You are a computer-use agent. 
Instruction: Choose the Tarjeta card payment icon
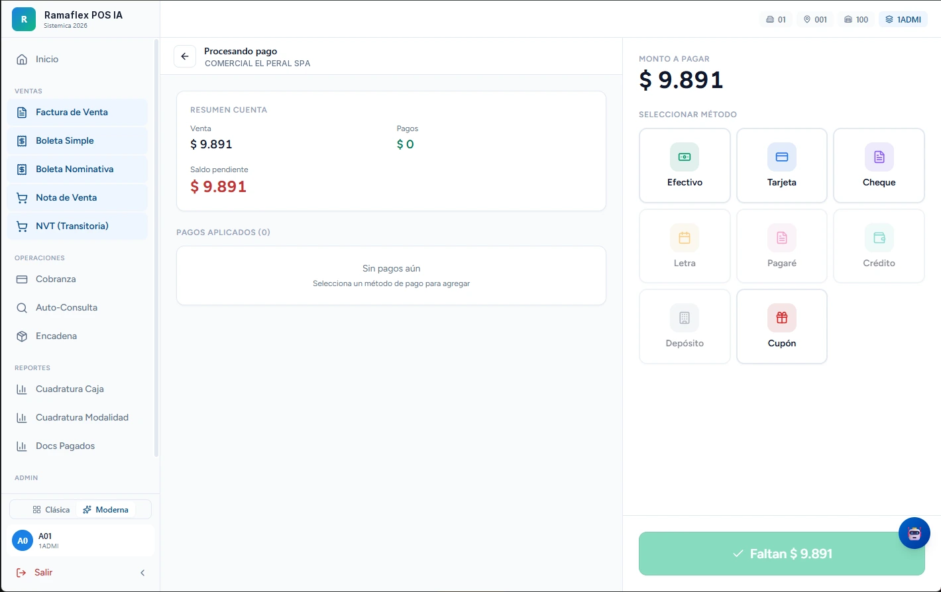(x=782, y=157)
